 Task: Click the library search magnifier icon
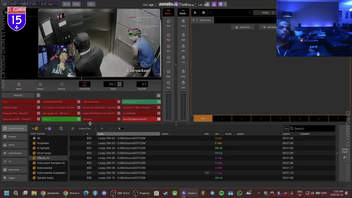(61, 128)
